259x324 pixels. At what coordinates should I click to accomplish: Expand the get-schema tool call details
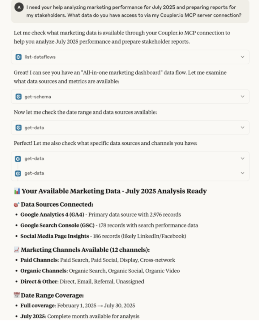tap(242, 97)
